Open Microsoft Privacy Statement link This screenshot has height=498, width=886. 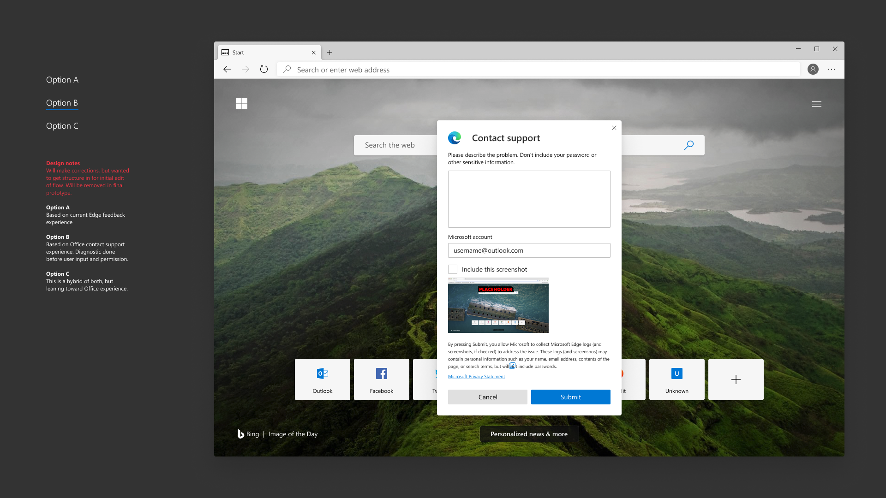(x=476, y=377)
